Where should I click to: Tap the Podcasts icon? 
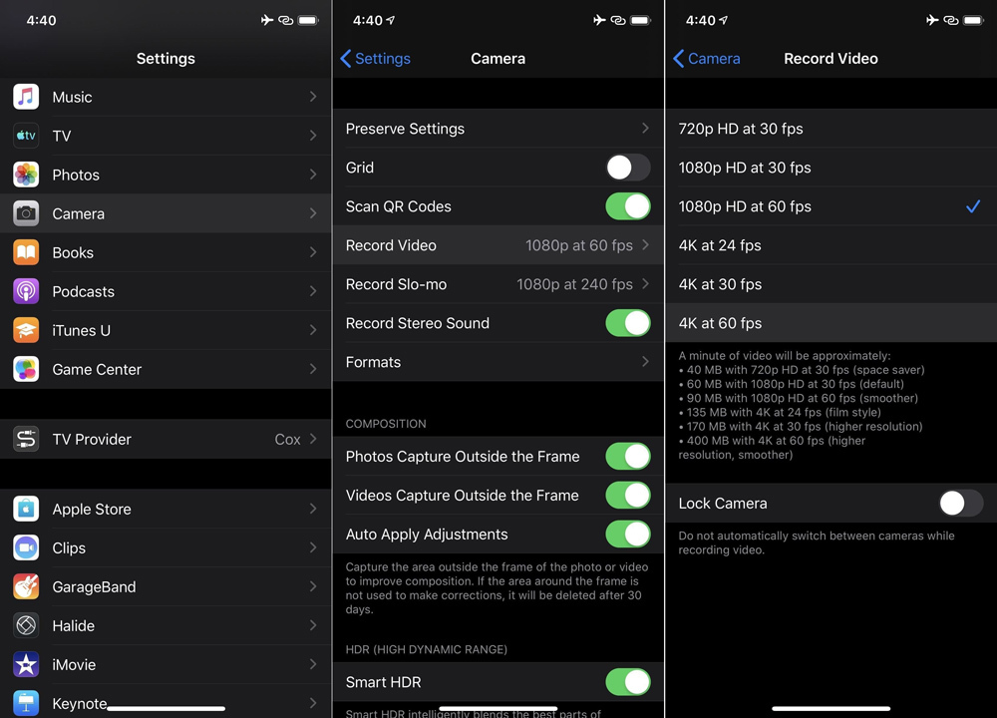tap(26, 291)
